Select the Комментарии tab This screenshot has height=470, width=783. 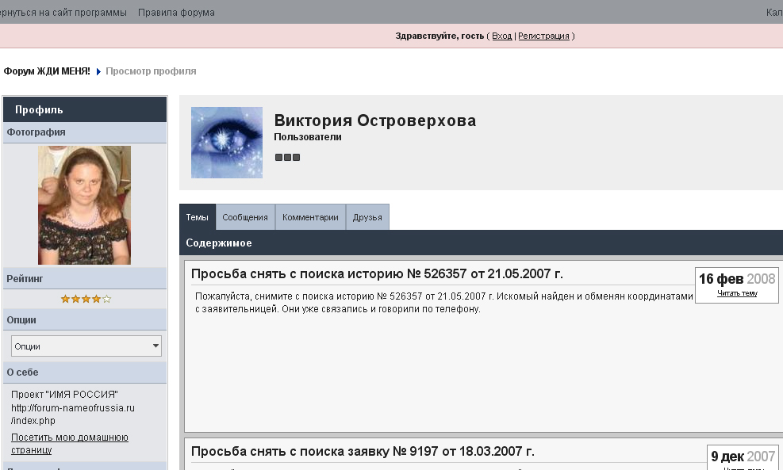click(310, 217)
